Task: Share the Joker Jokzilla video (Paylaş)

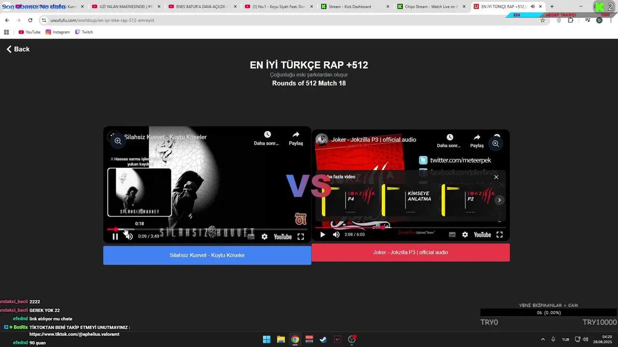Action: coord(477,141)
